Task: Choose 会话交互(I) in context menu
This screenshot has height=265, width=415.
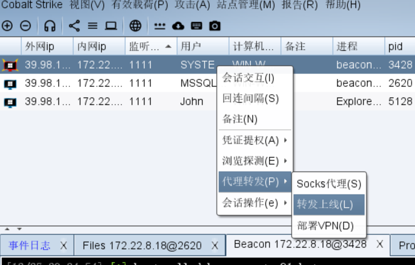Action: [x=255, y=78]
